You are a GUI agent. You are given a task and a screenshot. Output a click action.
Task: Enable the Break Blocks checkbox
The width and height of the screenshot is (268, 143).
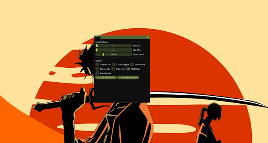[97, 73]
